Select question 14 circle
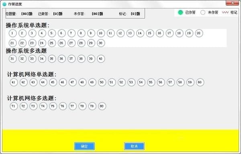Viewport: 241px width, 154px height. click(140, 33)
